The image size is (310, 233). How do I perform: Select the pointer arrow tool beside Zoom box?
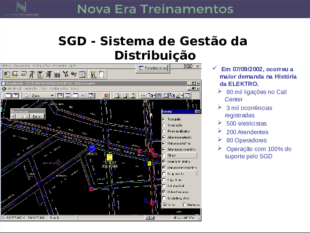(x=27, y=95)
